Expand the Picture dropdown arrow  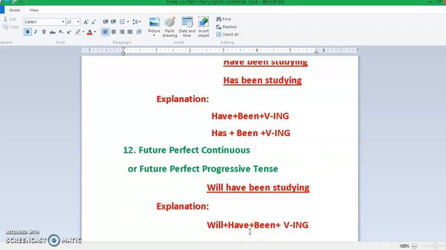pos(154,35)
